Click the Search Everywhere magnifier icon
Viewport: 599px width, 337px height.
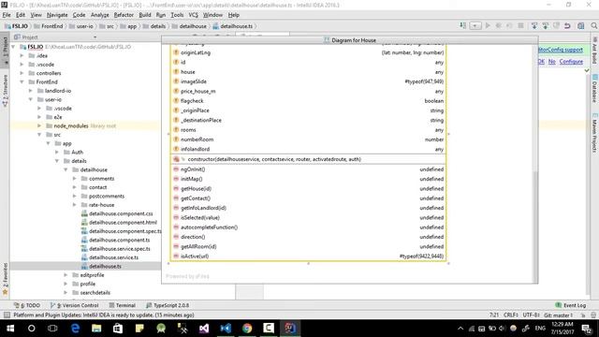click(593, 25)
